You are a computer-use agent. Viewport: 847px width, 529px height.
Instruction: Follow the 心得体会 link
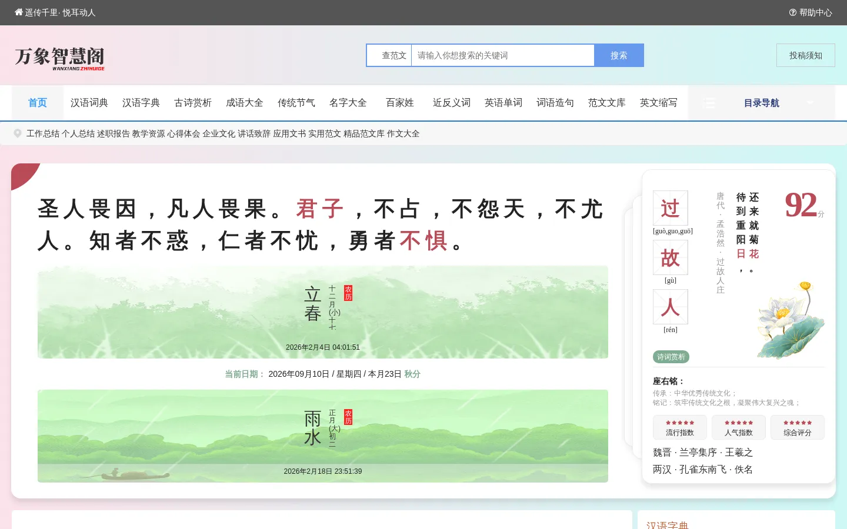click(184, 133)
